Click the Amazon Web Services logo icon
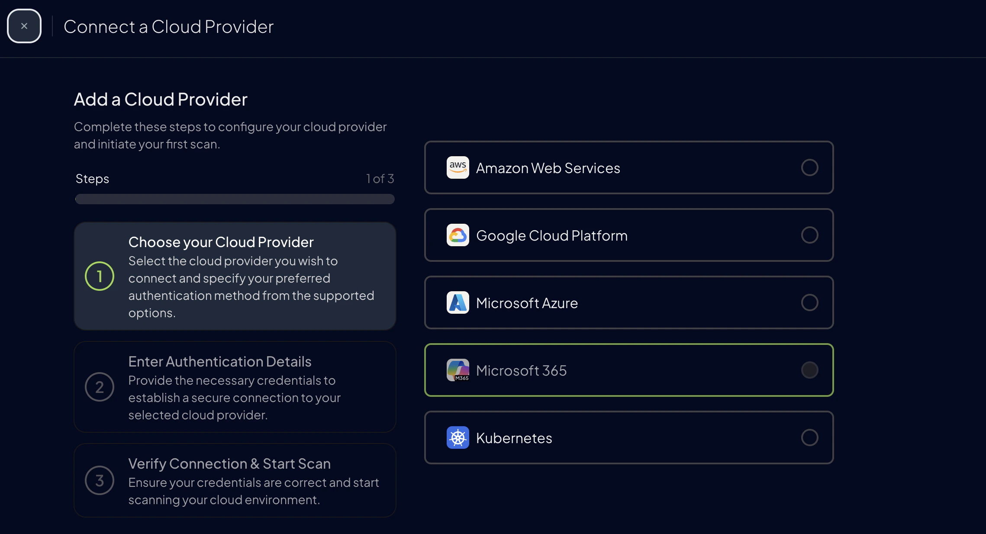 pyautogui.click(x=457, y=167)
